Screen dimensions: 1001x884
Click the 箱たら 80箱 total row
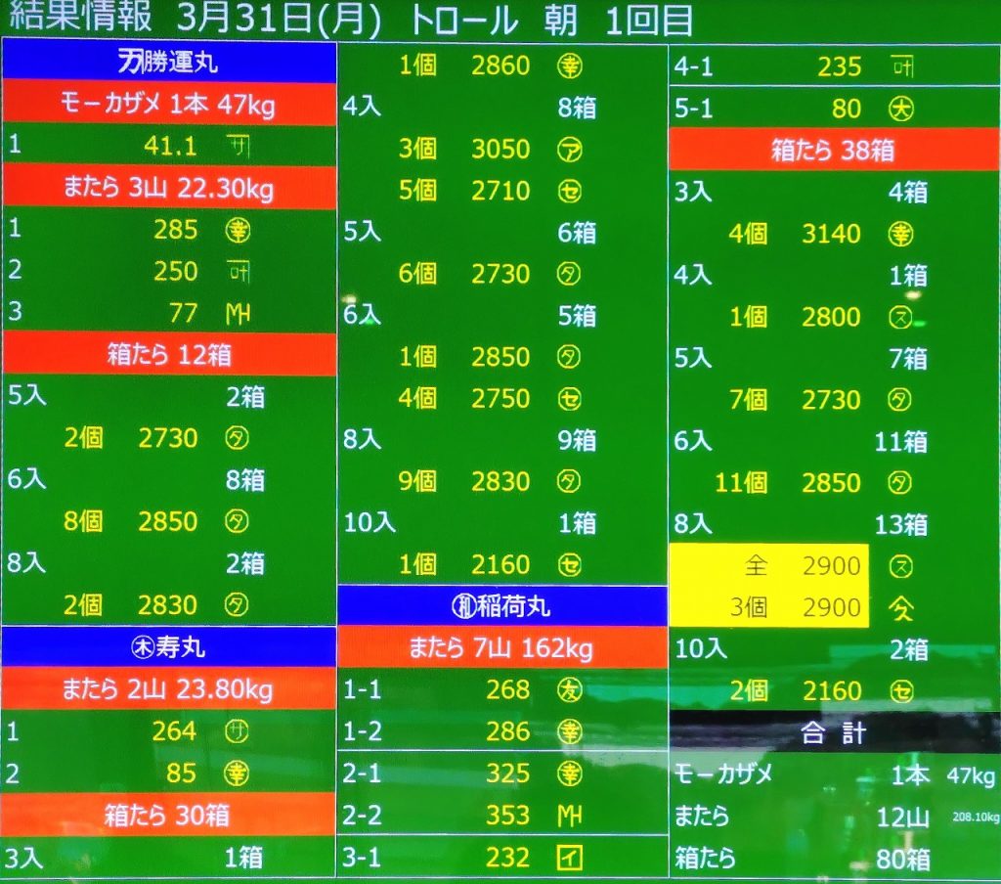click(833, 858)
